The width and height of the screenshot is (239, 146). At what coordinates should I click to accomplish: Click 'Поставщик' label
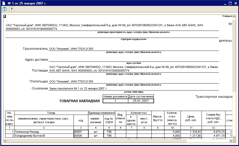click(40, 71)
